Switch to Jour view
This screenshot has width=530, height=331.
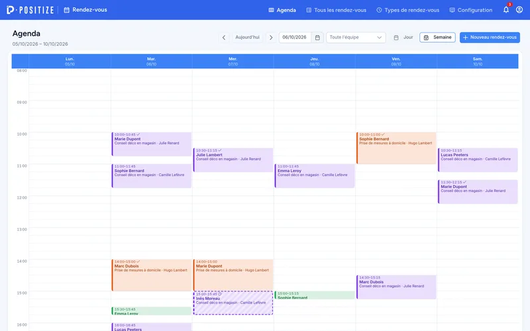click(x=403, y=38)
